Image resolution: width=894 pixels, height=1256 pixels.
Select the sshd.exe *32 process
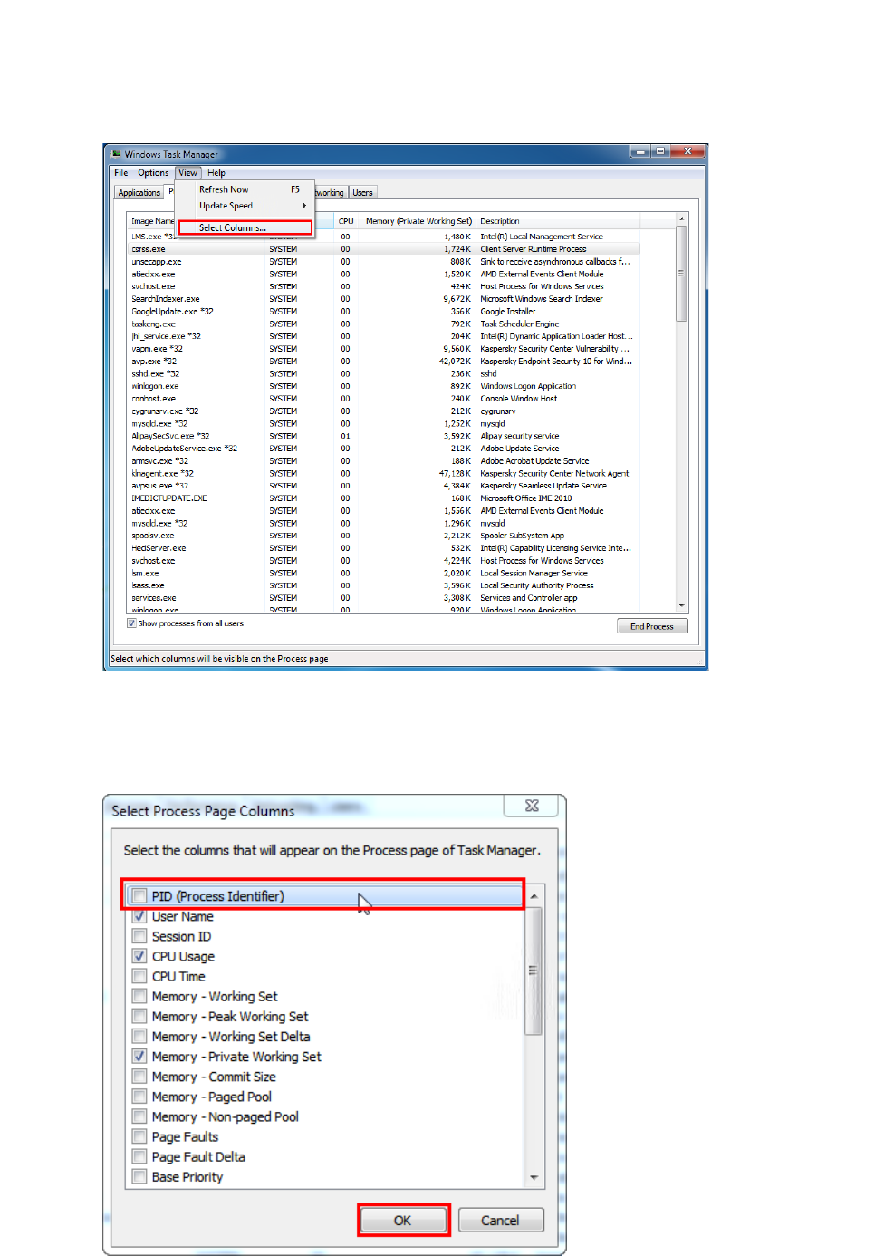pos(385,373)
